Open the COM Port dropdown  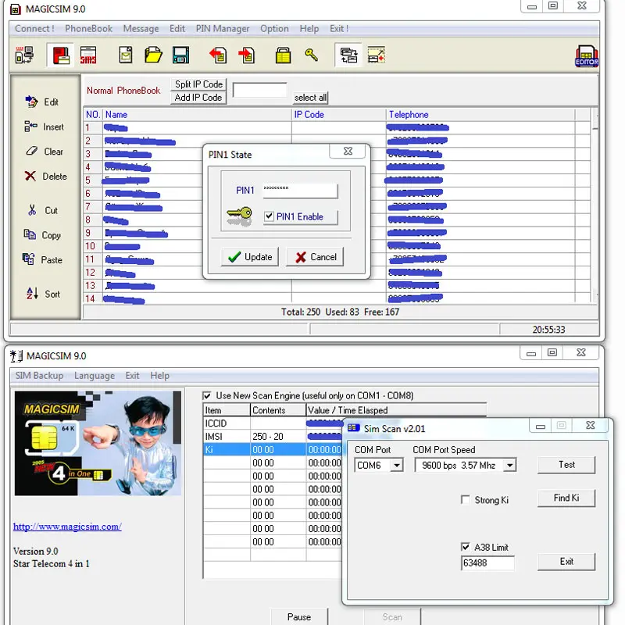[398, 465]
